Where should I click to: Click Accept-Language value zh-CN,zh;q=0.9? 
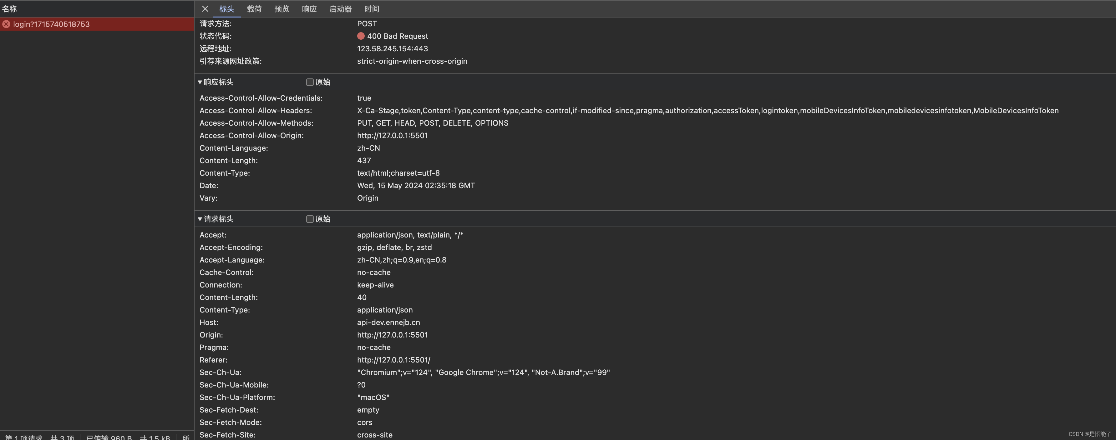click(402, 260)
